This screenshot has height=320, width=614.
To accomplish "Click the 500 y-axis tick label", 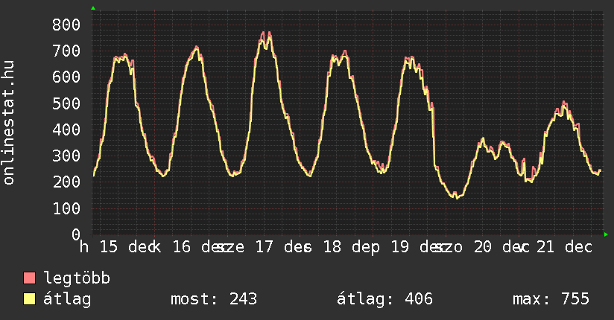I will tap(66, 103).
